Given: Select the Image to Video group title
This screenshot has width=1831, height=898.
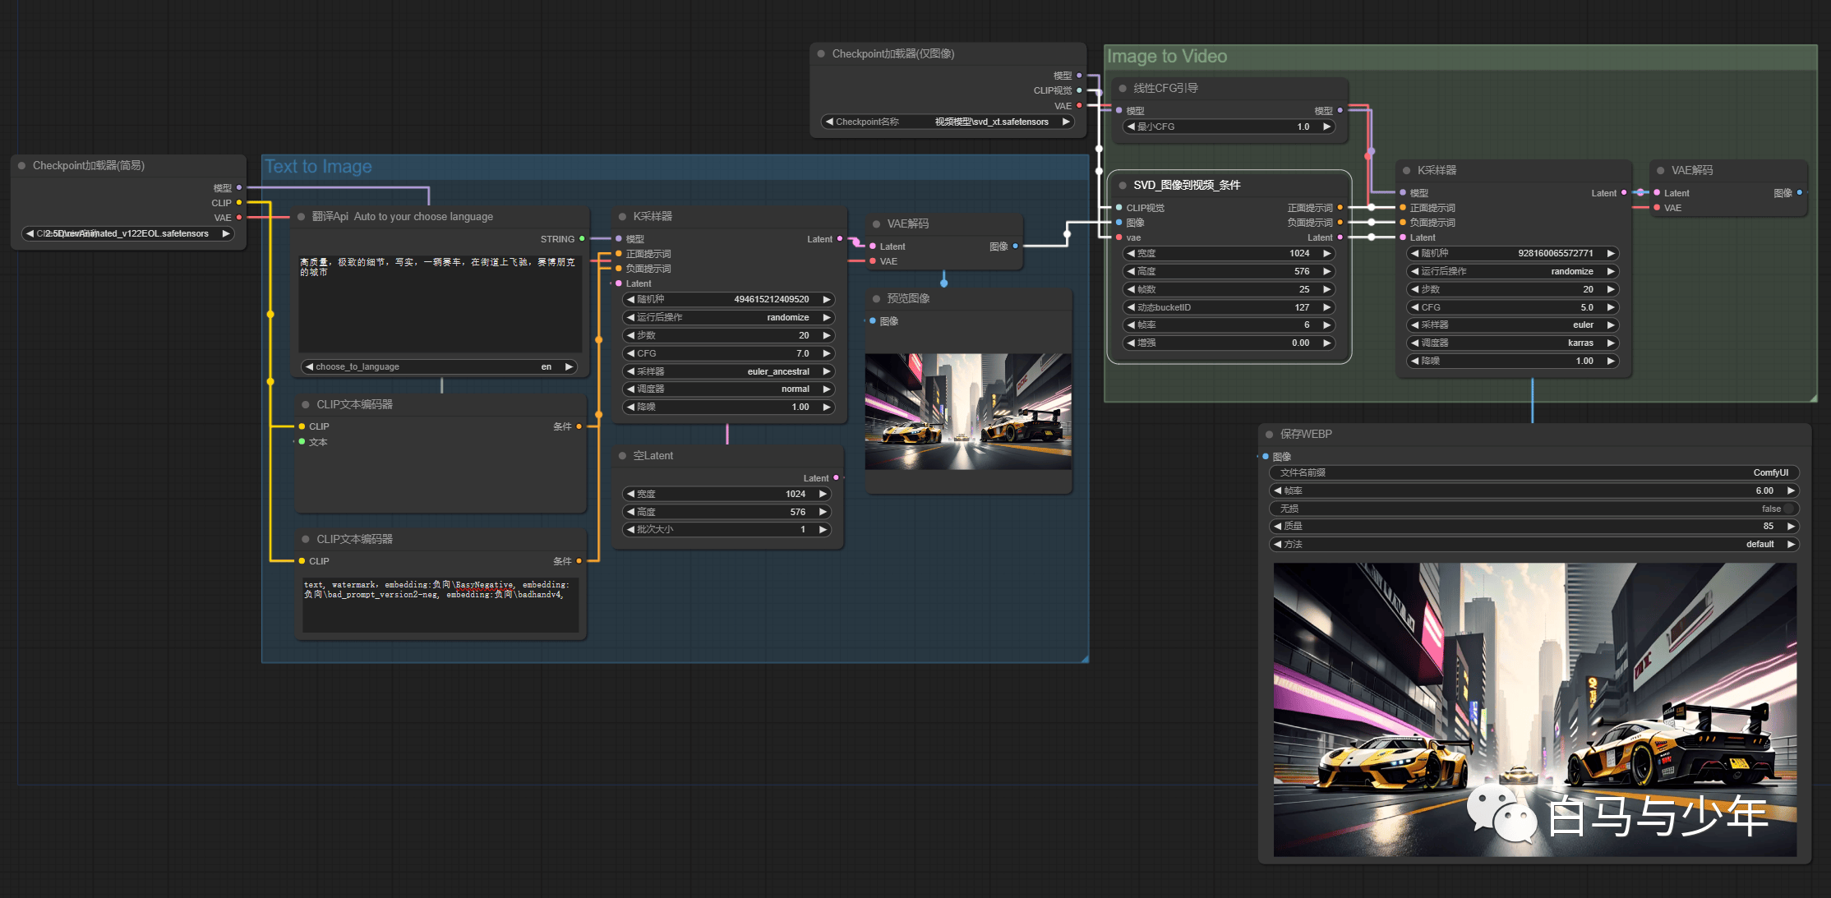Looking at the screenshot, I should (x=1167, y=57).
